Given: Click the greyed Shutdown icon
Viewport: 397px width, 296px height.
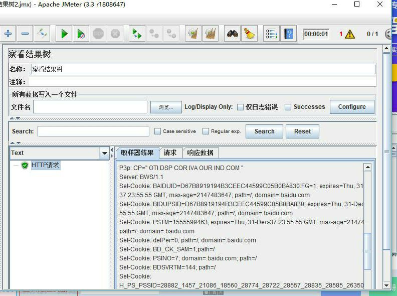Looking at the screenshot, I should 115,34.
